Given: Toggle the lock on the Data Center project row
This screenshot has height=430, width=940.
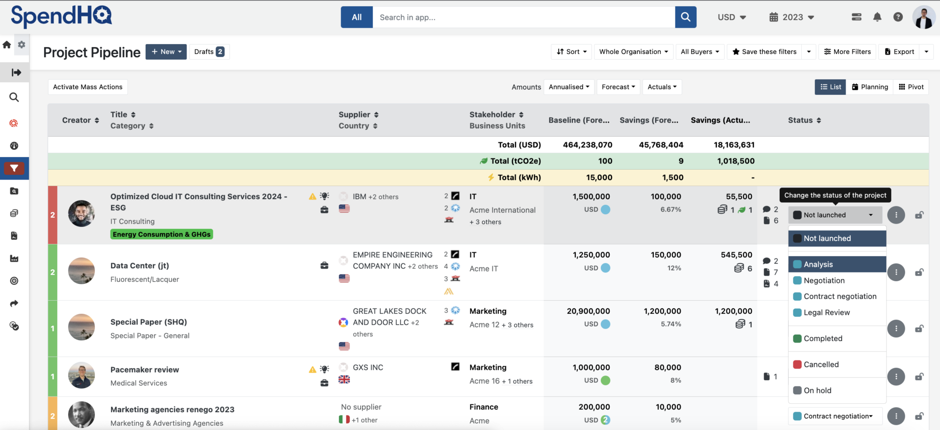Looking at the screenshot, I should pos(919,273).
